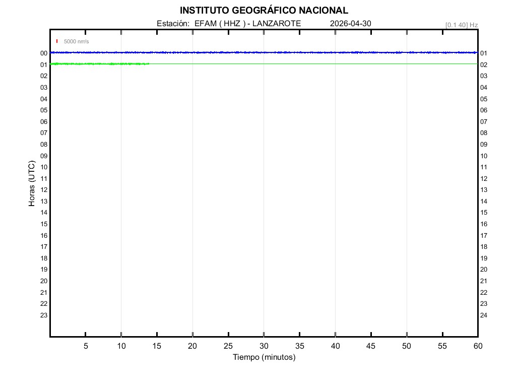Click the Tiempo (minutos) horizontal axis label
Viewport: 516px width, 387px height.
click(264, 357)
